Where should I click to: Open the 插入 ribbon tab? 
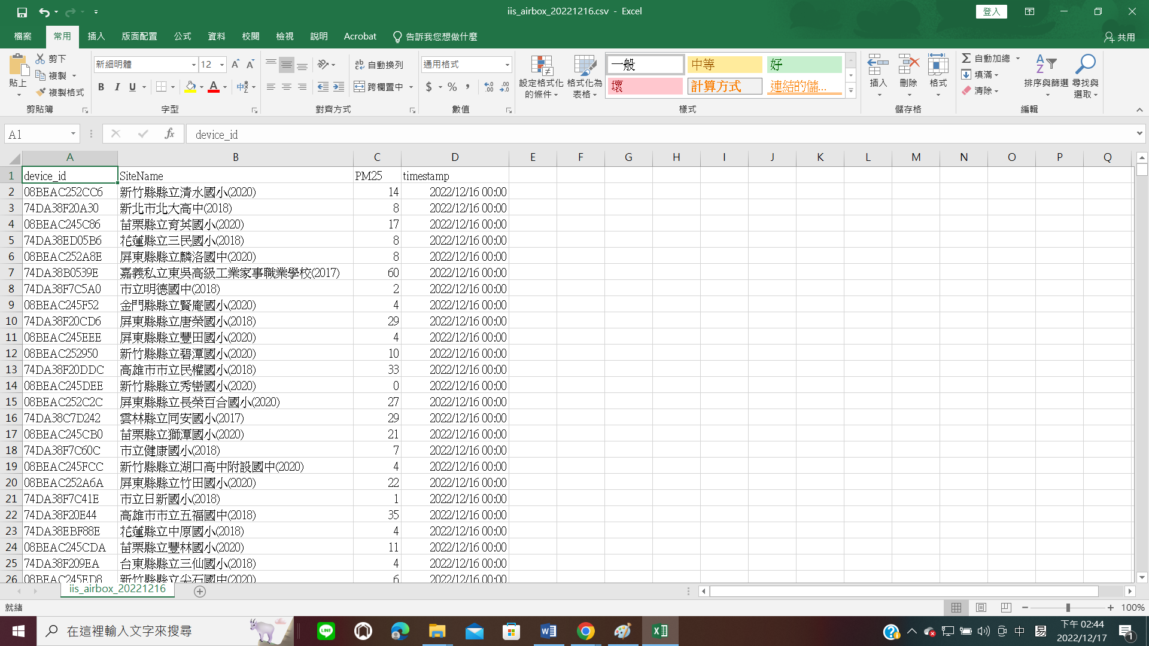pos(96,36)
